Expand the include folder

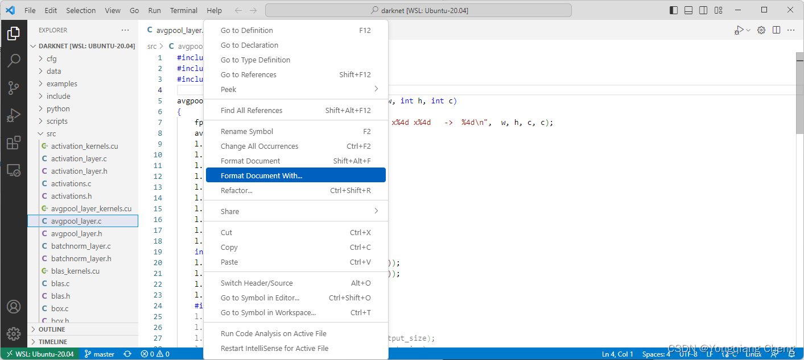click(x=58, y=96)
